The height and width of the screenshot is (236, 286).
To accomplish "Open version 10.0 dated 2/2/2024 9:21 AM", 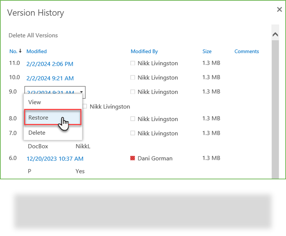I will tap(50, 78).
